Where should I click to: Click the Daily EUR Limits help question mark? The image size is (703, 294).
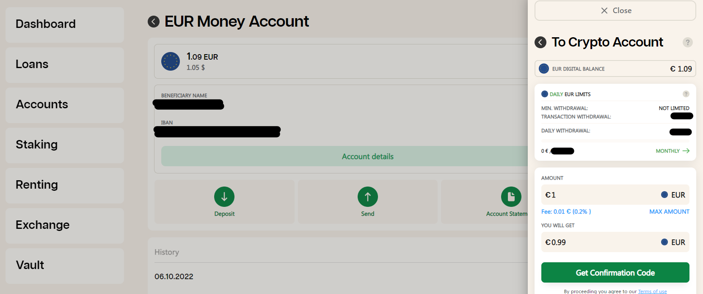tap(686, 94)
